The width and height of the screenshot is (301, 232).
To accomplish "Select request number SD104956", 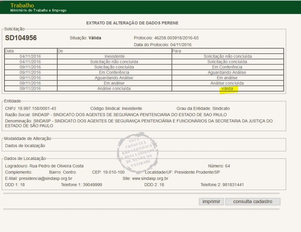I will pos(21,38).
